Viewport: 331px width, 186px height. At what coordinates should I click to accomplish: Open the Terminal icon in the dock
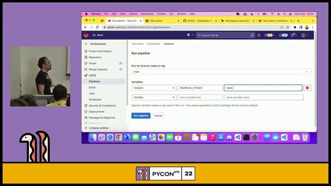[x=246, y=137]
